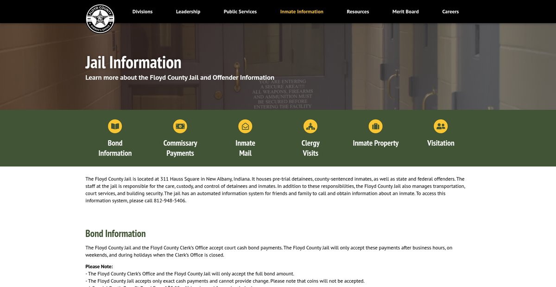This screenshot has width=556, height=287.
Task: Jump to Clergy Visits section link
Action: coord(310,148)
